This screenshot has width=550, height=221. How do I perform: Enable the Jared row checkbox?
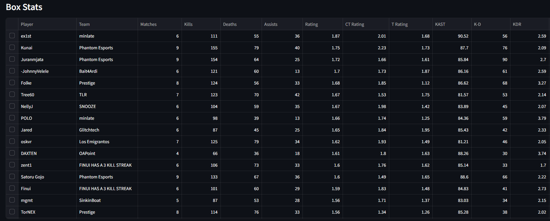pyautogui.click(x=11, y=130)
